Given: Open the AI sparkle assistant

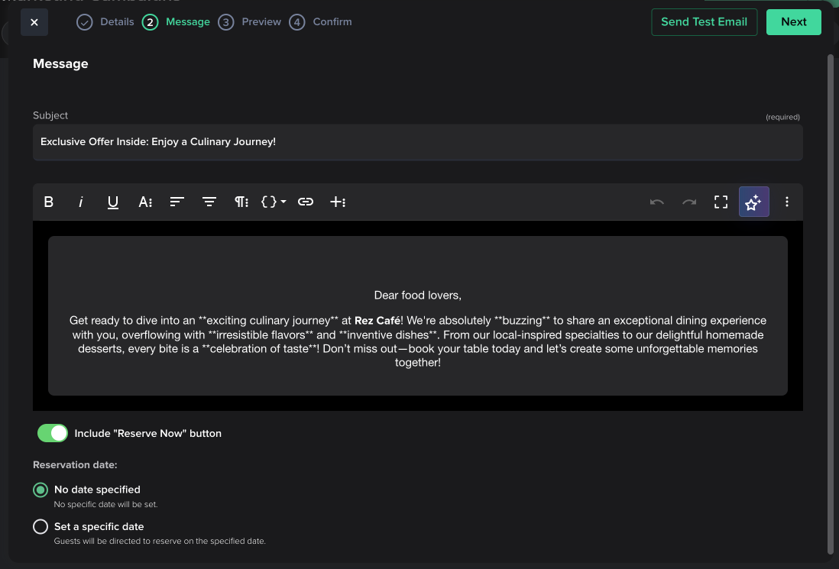Looking at the screenshot, I should (x=753, y=202).
